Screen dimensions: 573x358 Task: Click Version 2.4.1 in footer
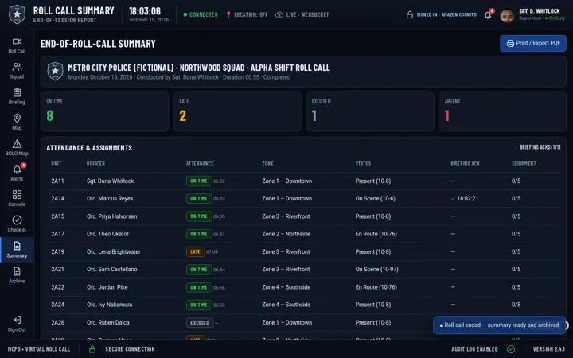coord(549,349)
